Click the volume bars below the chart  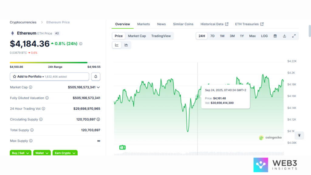click(199, 153)
